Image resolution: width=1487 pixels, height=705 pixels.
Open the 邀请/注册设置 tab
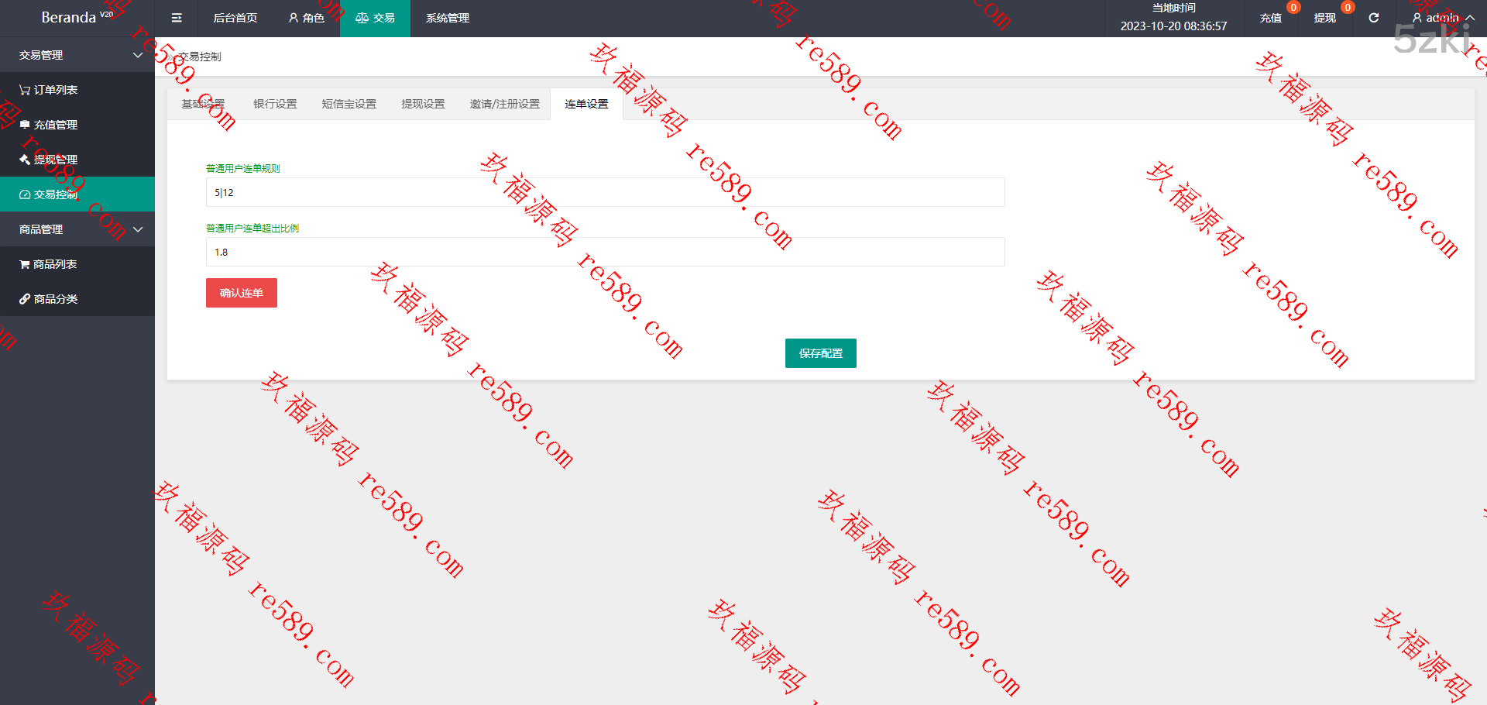(x=504, y=104)
